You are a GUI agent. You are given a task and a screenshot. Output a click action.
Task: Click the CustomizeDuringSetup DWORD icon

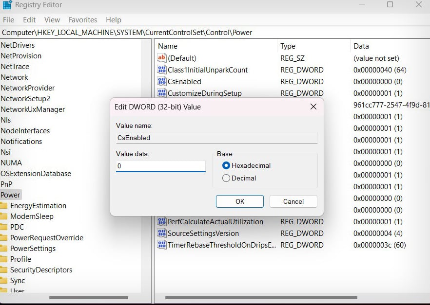coord(161,93)
